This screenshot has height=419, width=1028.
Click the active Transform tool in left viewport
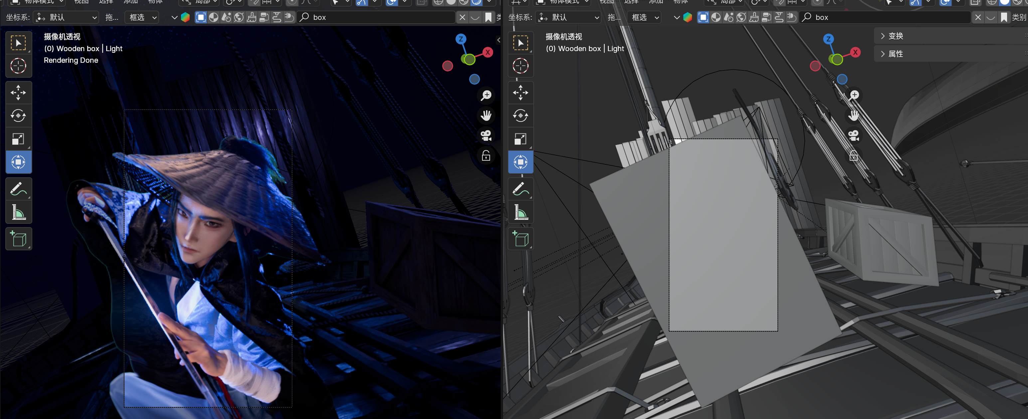[x=18, y=162]
